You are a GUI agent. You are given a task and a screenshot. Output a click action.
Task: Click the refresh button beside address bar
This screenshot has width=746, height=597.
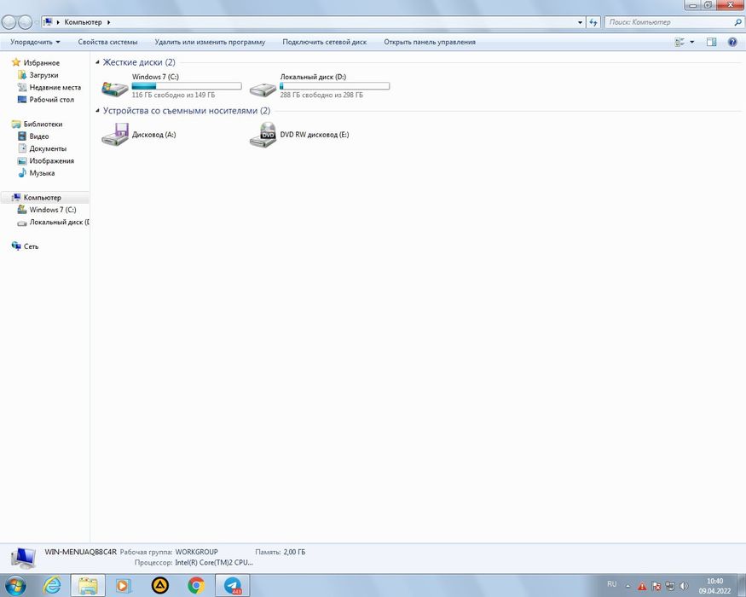coord(593,22)
